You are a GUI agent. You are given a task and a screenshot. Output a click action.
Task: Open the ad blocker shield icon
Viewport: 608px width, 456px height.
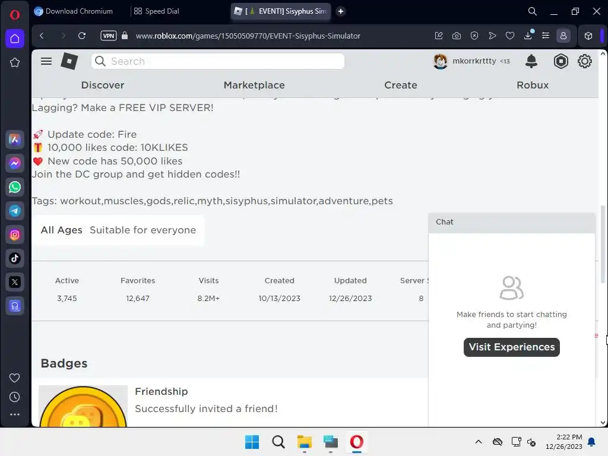click(474, 36)
